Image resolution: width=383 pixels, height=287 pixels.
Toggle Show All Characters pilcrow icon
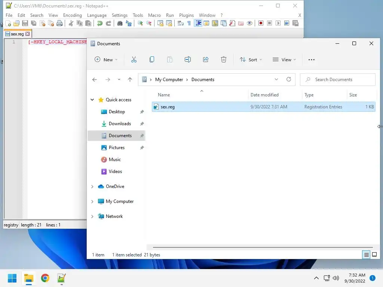[x=189, y=23]
